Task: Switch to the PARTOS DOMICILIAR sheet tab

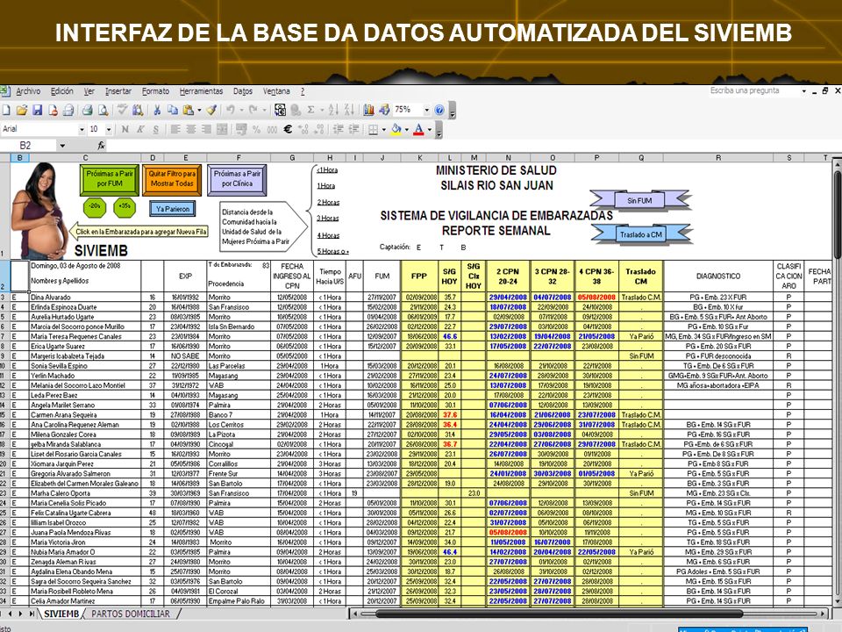Action: pos(131,614)
